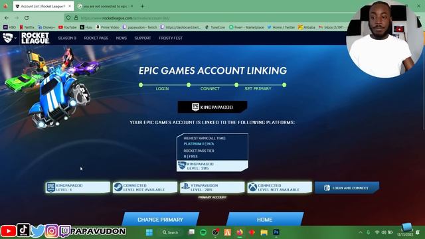Reload the Rocket League page
Image resolution: width=425 pixels, height=239 pixels.
[x=27, y=18]
